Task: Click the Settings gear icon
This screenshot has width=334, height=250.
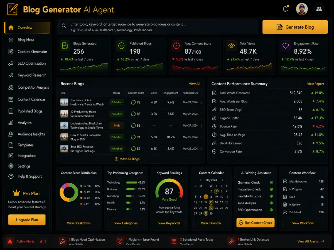Action: (11, 166)
